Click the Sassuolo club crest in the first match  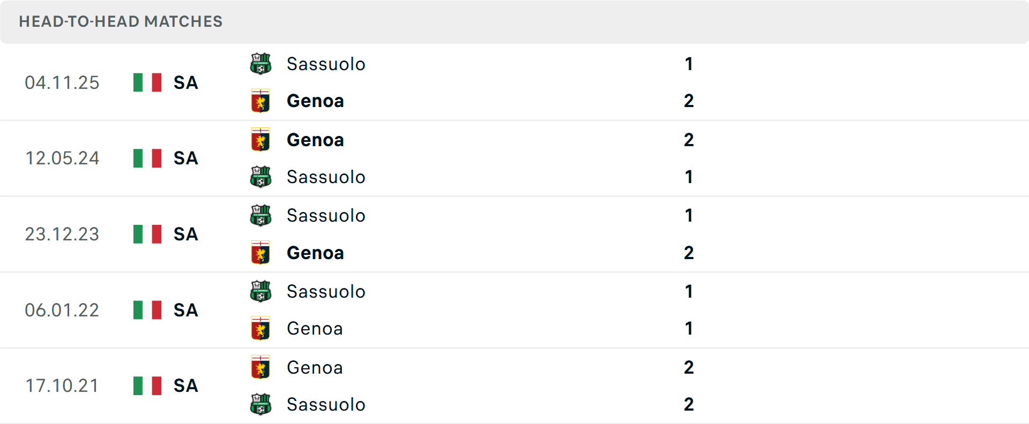[x=261, y=63]
